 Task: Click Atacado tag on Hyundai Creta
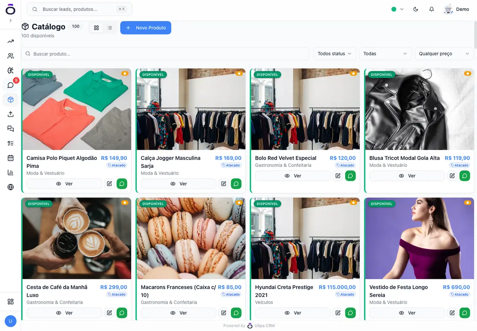click(x=345, y=294)
